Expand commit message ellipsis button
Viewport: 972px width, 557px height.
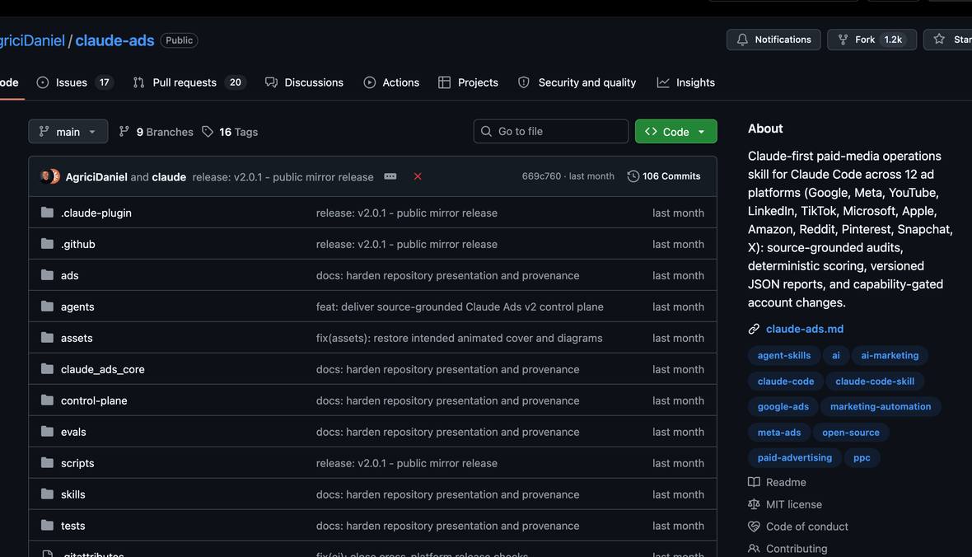[x=390, y=176]
